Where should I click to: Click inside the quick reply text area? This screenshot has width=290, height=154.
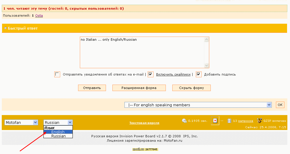click(x=142, y=53)
